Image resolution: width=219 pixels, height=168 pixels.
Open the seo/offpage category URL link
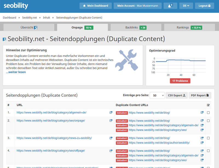click(51, 151)
